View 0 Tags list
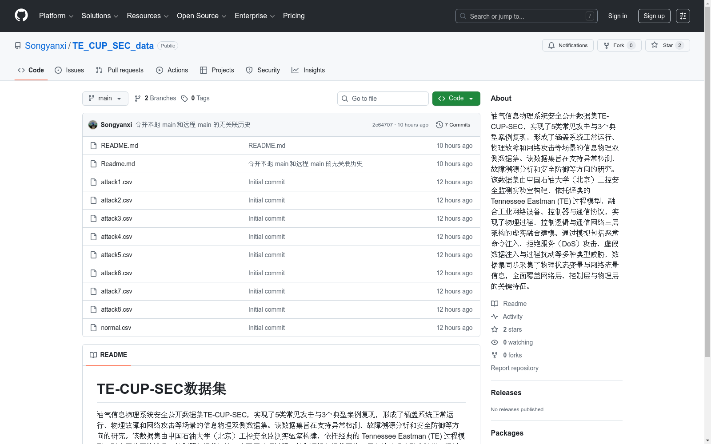The image size is (711, 444). [196, 99]
